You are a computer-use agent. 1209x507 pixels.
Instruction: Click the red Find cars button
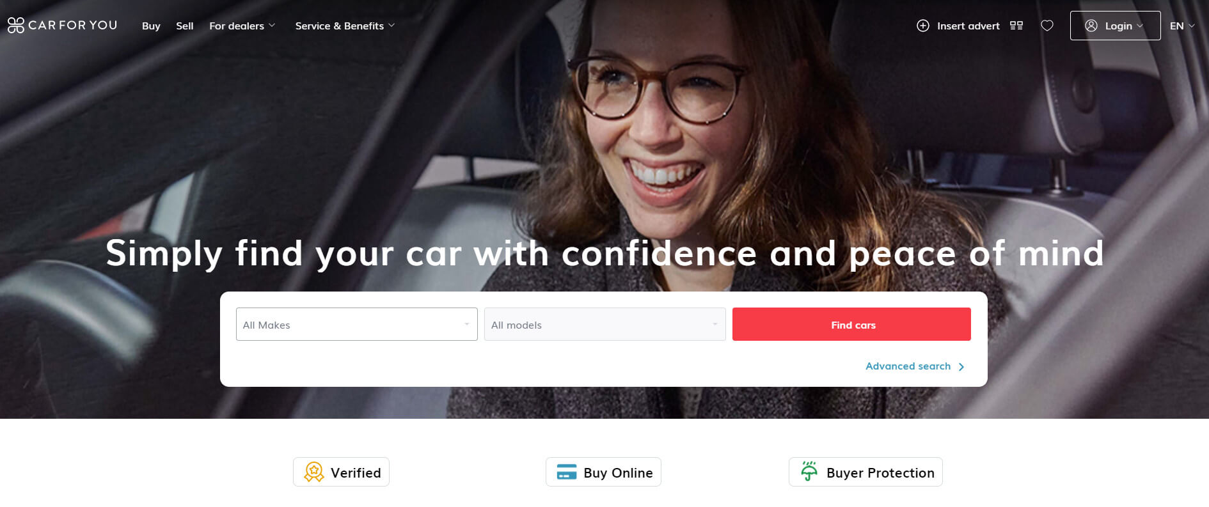pos(851,324)
